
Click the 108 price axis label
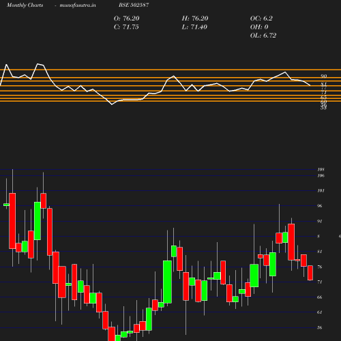point(321,170)
